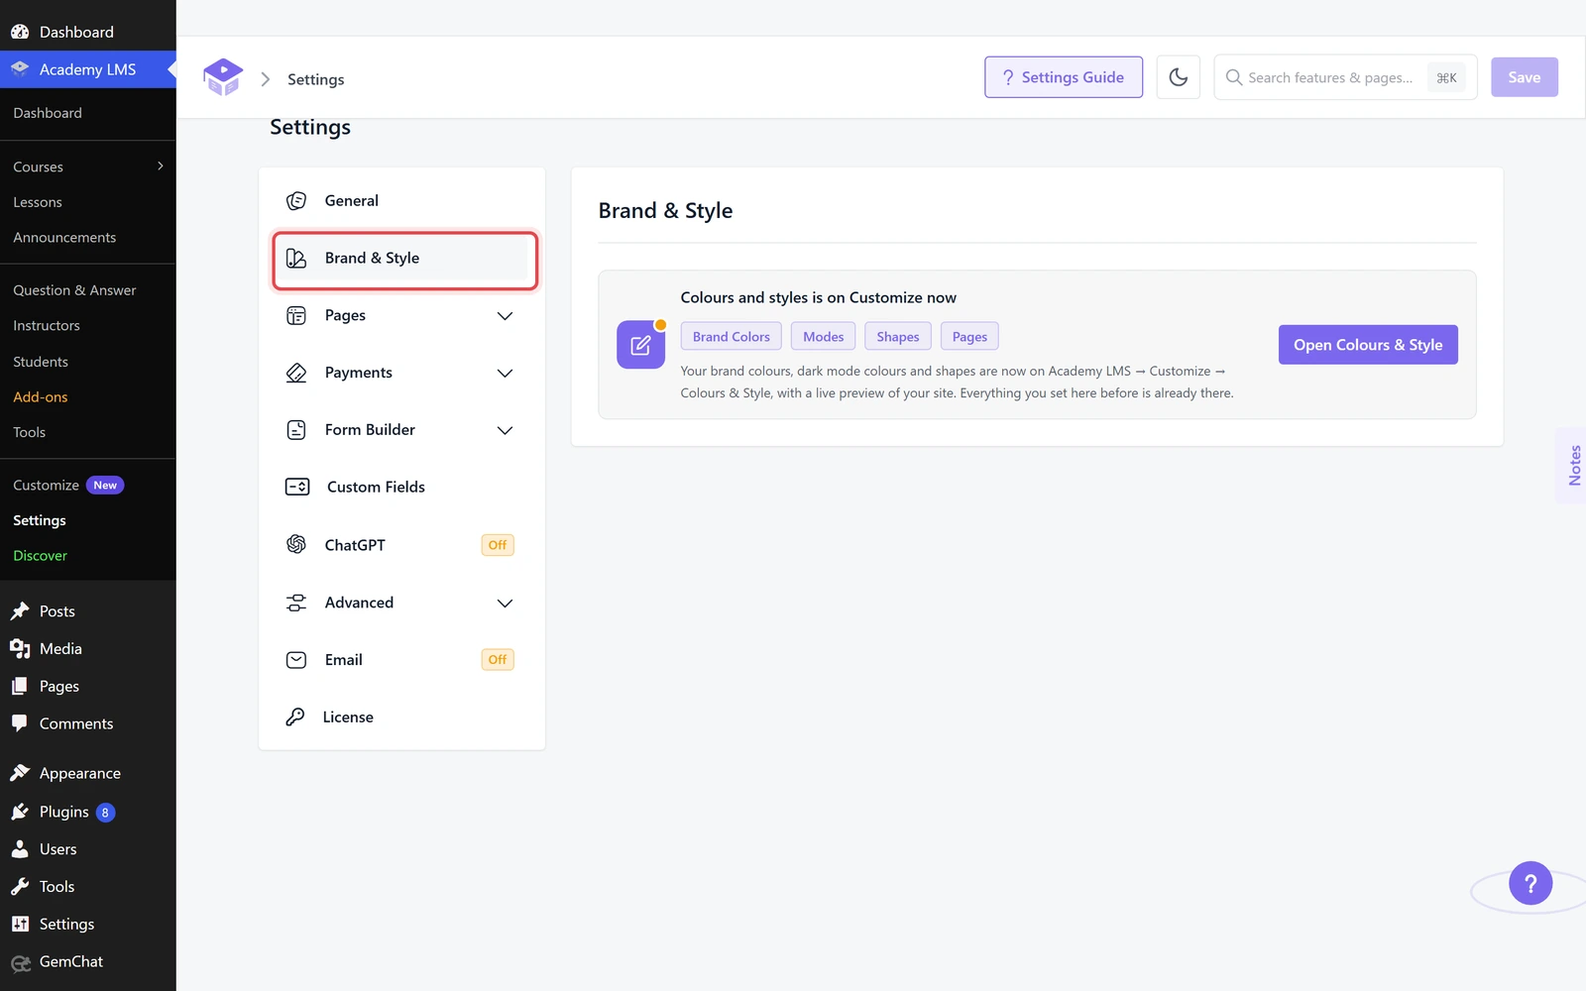Click the Search features & pages field
The width and height of the screenshot is (1586, 991).
point(1346,77)
